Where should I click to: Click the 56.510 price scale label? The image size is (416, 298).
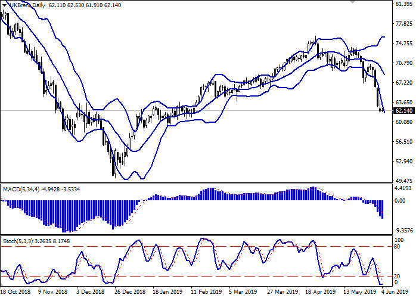pyautogui.click(x=403, y=142)
